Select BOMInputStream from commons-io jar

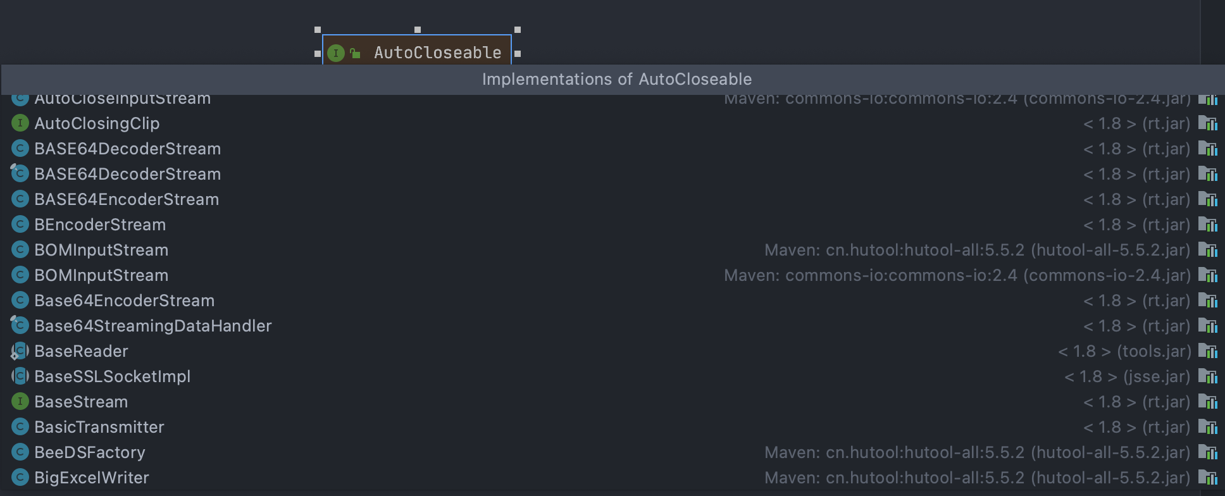[x=612, y=275]
